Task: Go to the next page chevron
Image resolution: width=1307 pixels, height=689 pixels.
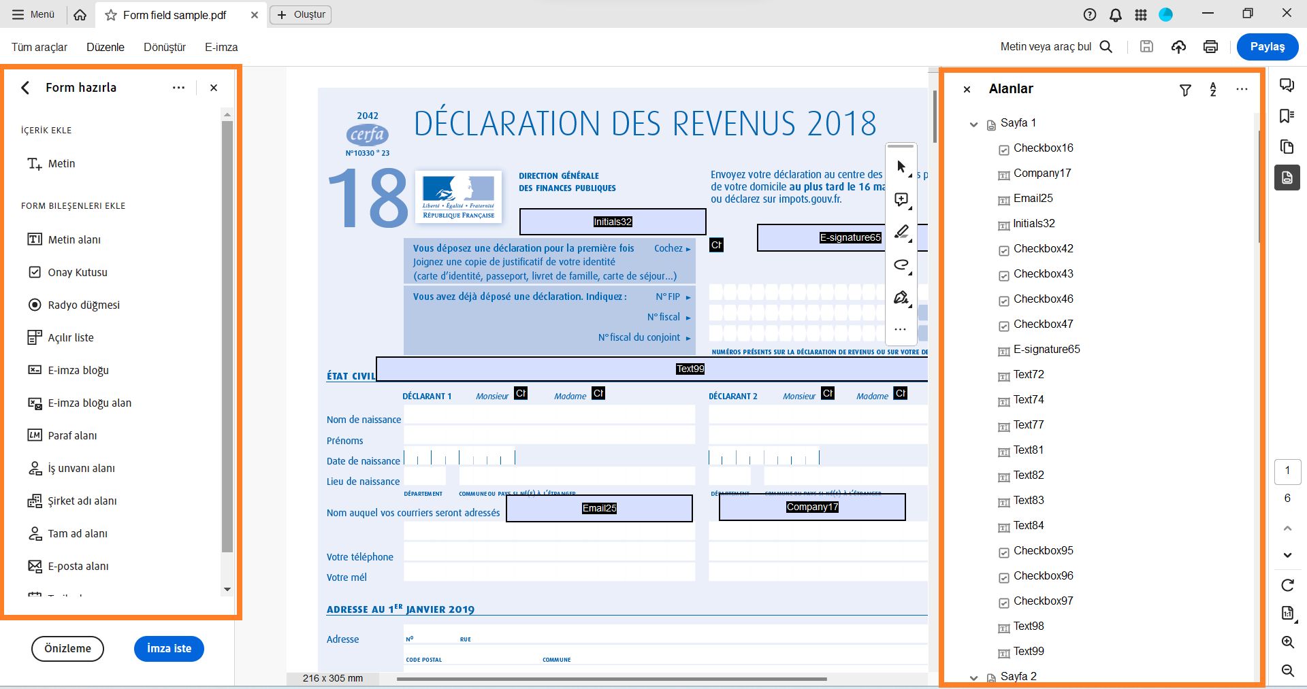Action: click(x=1287, y=555)
